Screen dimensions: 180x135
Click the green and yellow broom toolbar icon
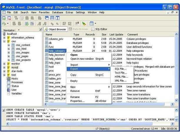(84, 24)
